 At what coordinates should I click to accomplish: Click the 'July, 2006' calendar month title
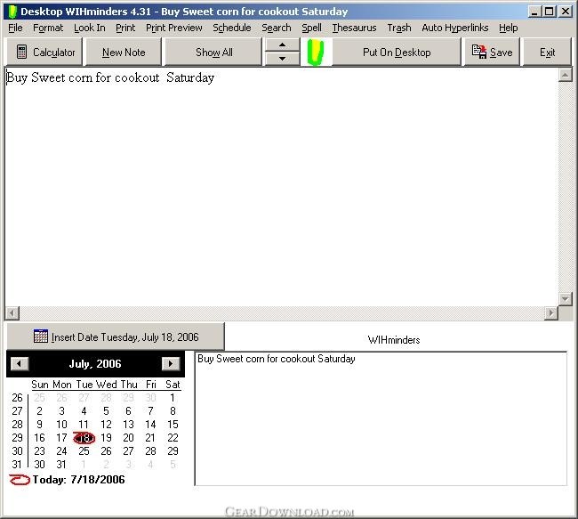[x=95, y=363]
